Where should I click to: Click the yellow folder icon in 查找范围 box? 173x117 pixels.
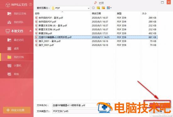[x=53, y=8]
